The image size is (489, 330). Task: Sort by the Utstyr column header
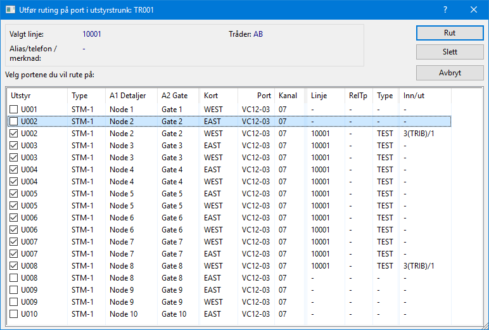point(37,96)
